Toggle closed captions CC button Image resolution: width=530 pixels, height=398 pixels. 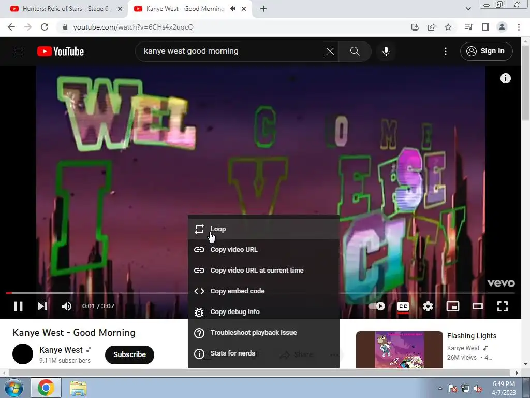click(x=403, y=306)
